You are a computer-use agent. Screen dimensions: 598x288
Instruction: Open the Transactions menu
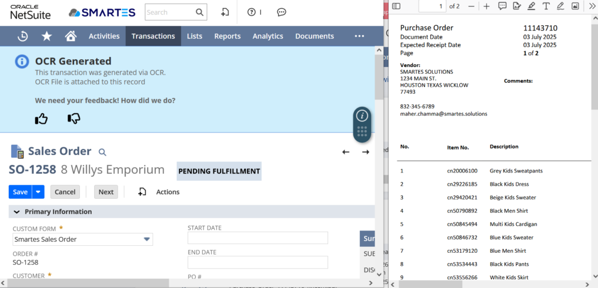153,36
